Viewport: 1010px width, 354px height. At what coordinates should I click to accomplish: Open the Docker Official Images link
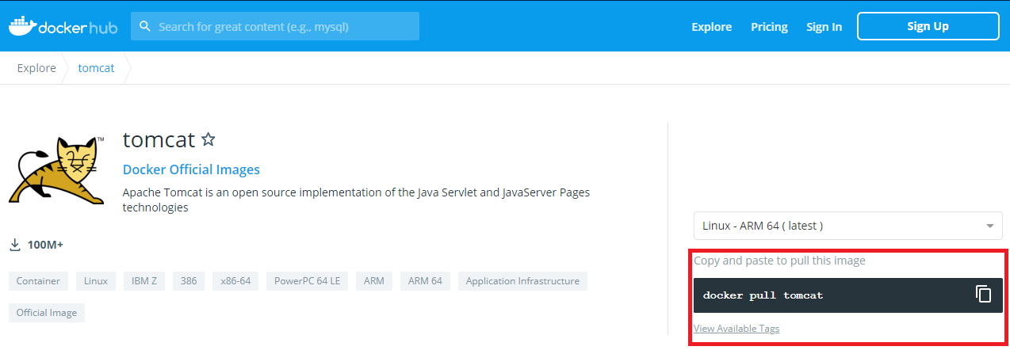coord(191,169)
